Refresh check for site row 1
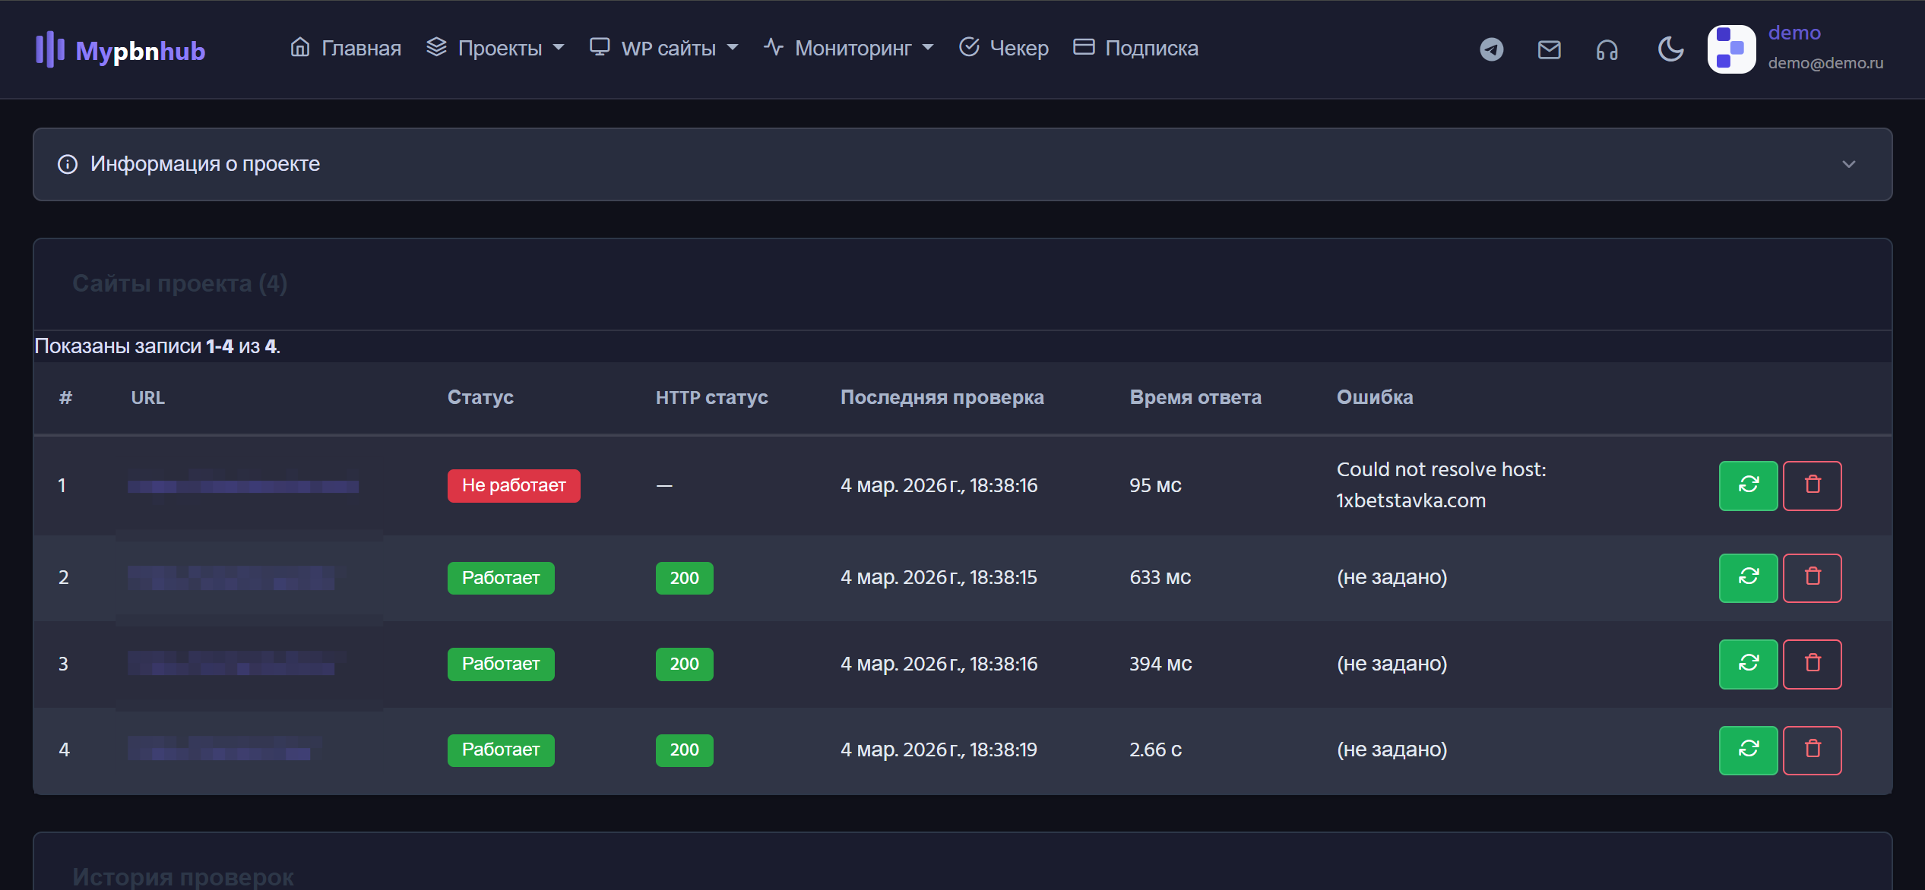Image resolution: width=1925 pixels, height=890 pixels. (1748, 485)
